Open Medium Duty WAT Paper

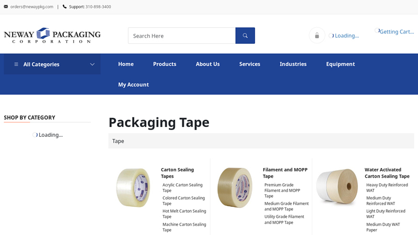383,227
